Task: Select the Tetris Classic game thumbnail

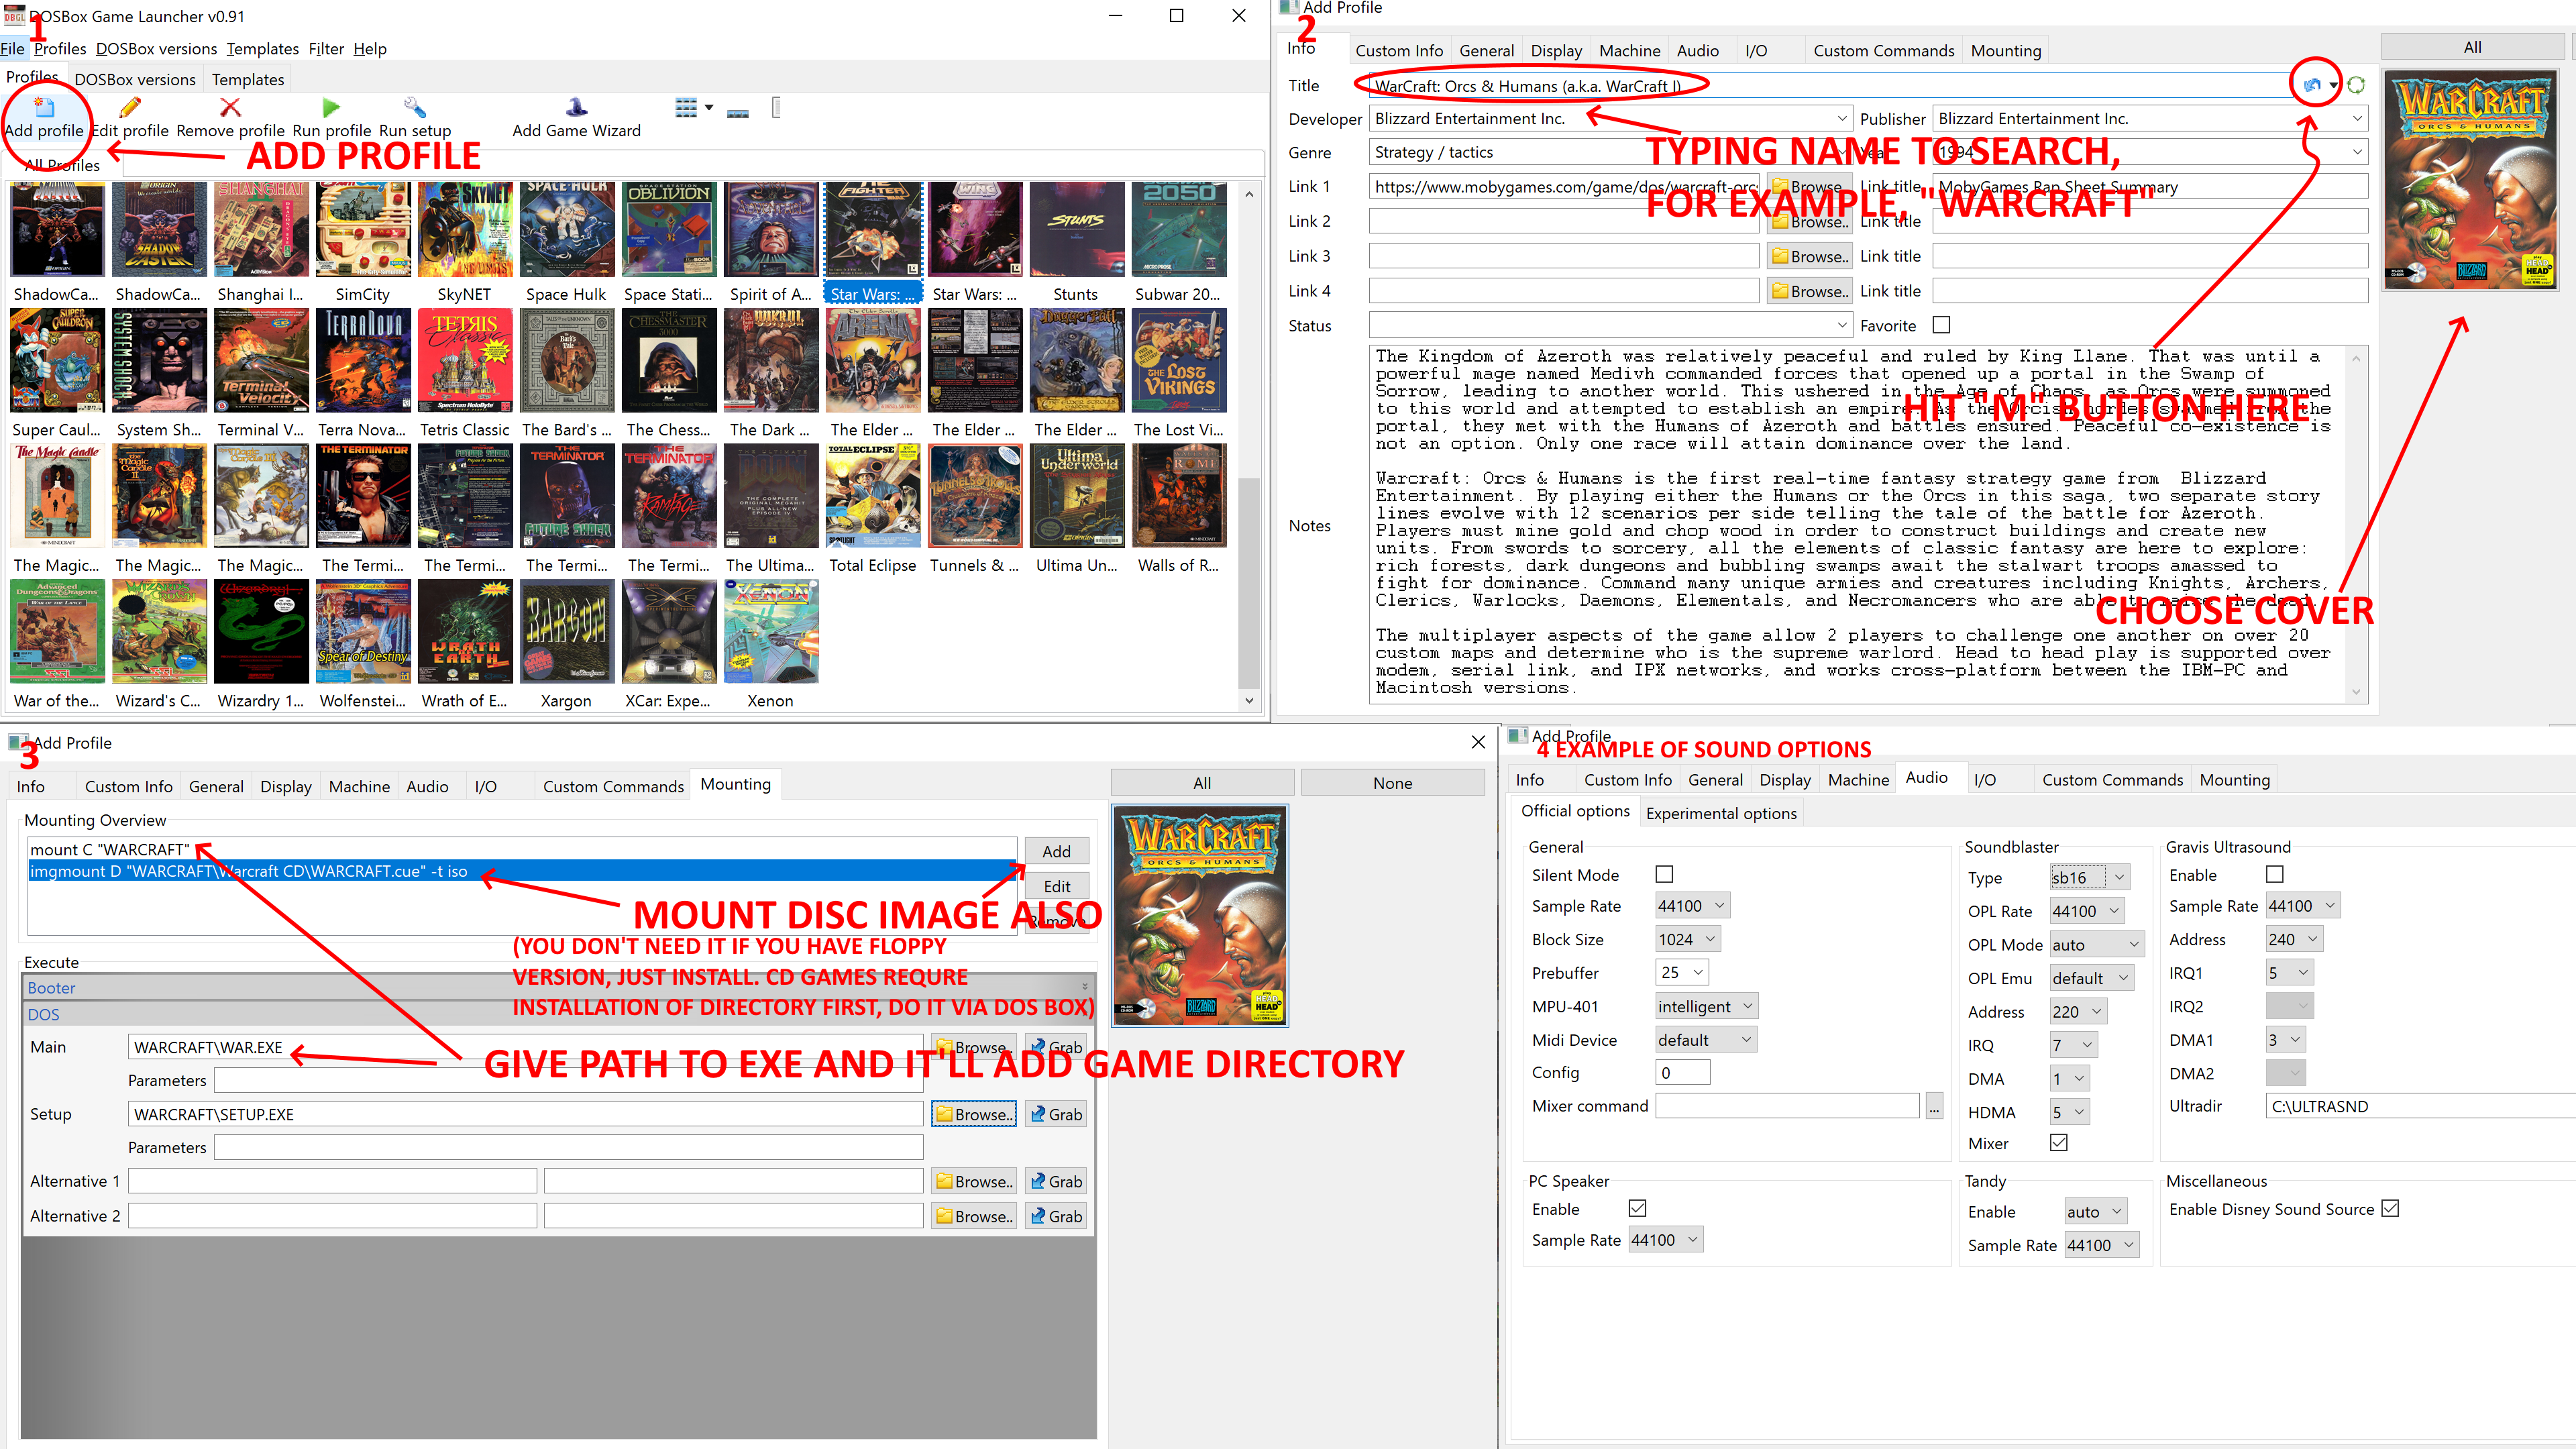Action: 465,360
